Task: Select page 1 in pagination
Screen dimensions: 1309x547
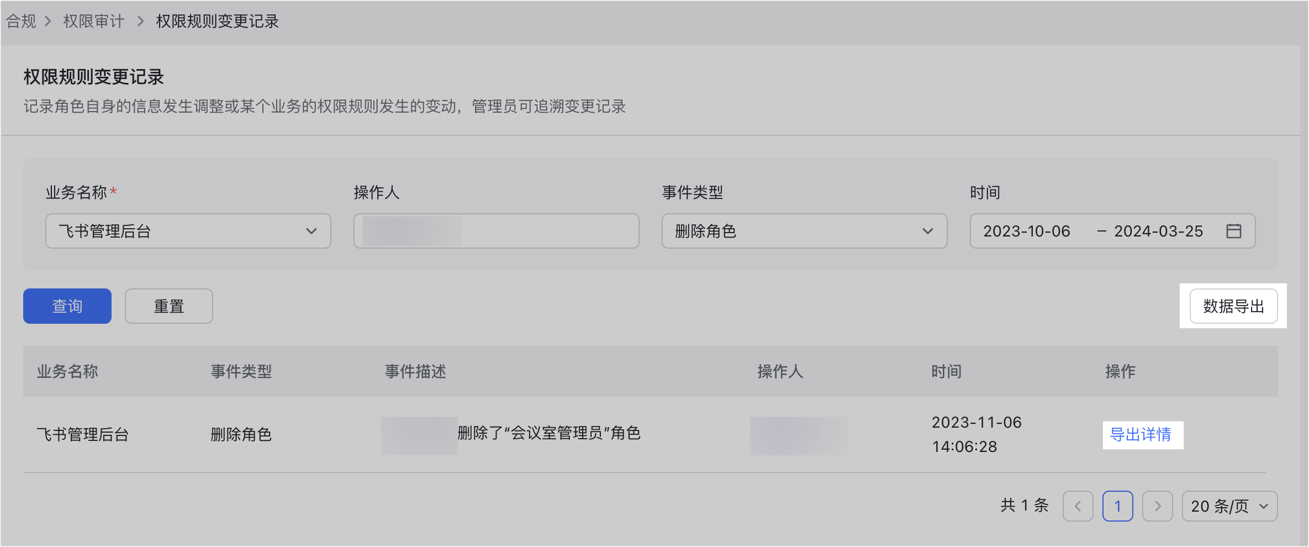Action: (x=1117, y=506)
